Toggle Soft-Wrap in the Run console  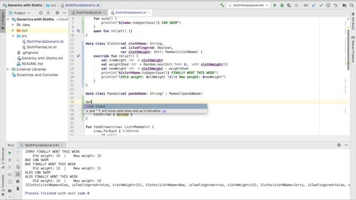coord(18,167)
